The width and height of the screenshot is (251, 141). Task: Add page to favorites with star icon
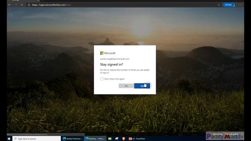[x=219, y=5]
